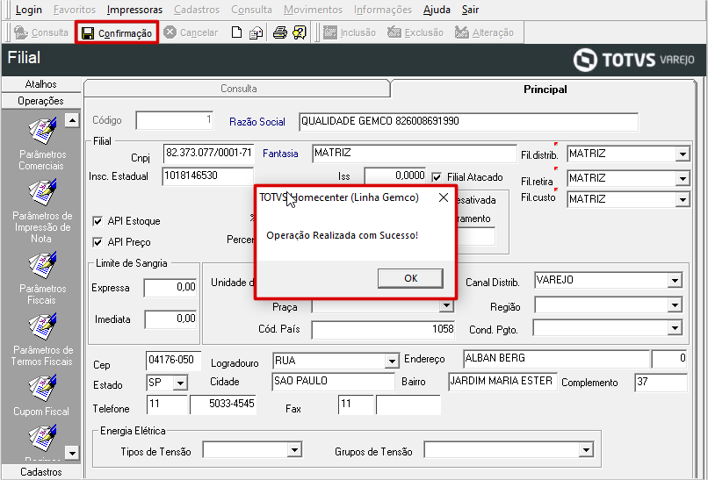The width and height of the screenshot is (708, 480).
Task: Expand the Região dropdown
Action: pyautogui.click(x=675, y=305)
